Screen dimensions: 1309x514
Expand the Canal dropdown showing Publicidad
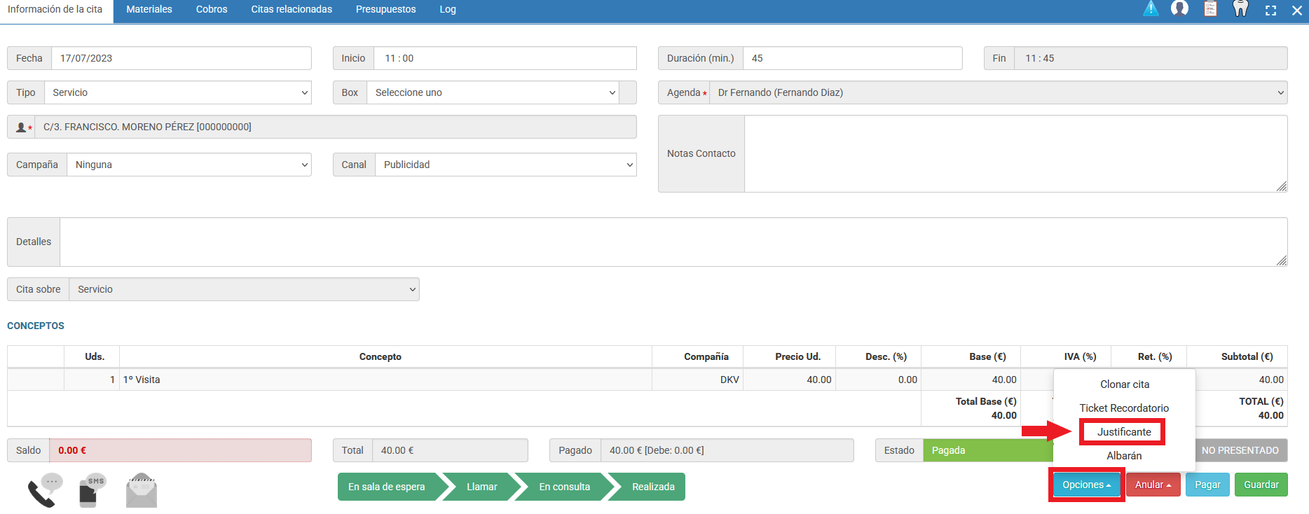[x=505, y=165]
